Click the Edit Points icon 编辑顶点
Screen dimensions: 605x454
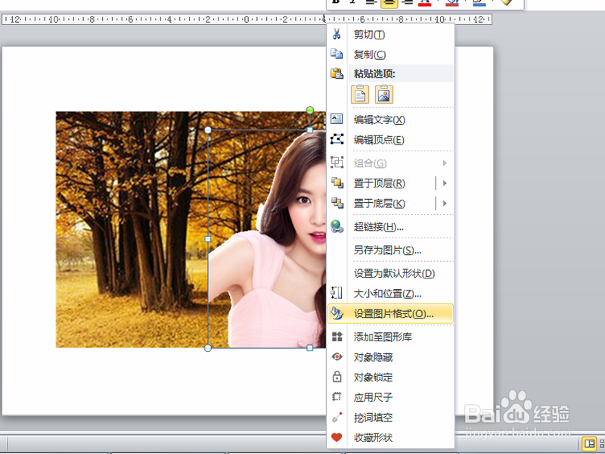[x=337, y=139]
